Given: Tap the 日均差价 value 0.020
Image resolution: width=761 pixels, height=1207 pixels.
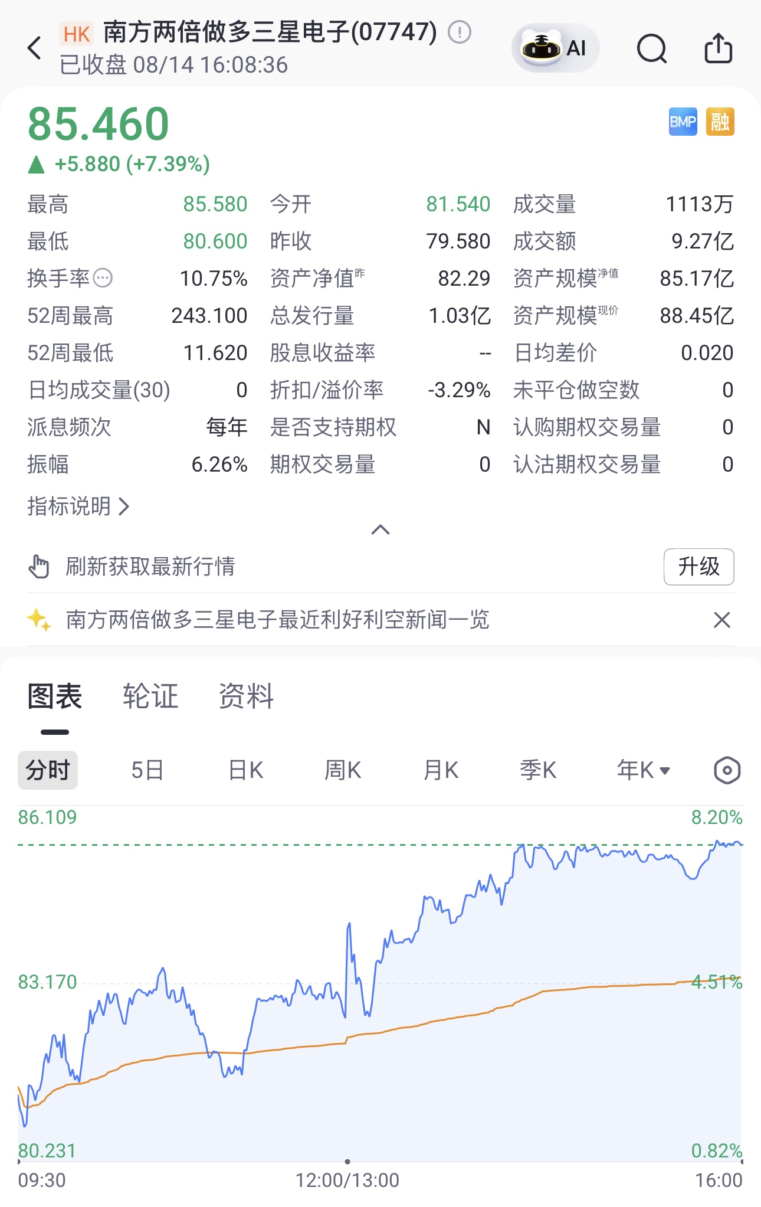Looking at the screenshot, I should pos(707,353).
